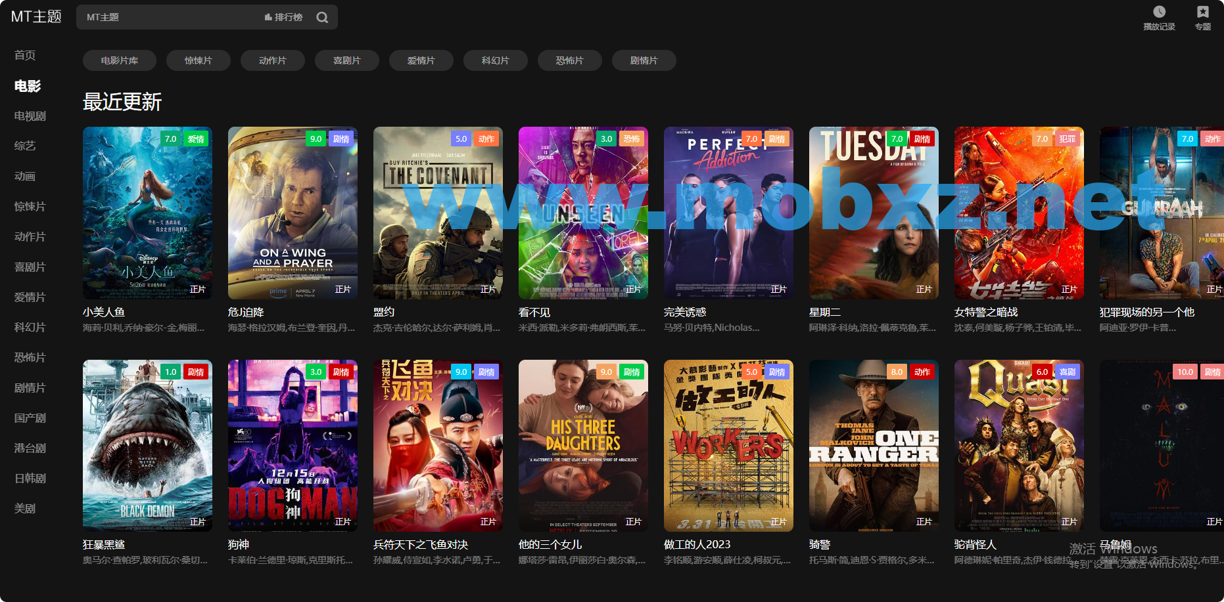
Task: Open 国产剧 in the sidebar
Action: click(x=30, y=418)
